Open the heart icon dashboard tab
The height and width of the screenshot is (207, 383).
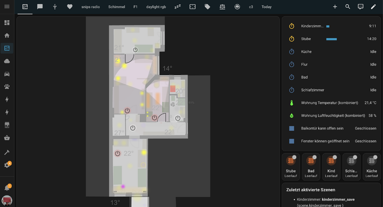tap(70, 7)
